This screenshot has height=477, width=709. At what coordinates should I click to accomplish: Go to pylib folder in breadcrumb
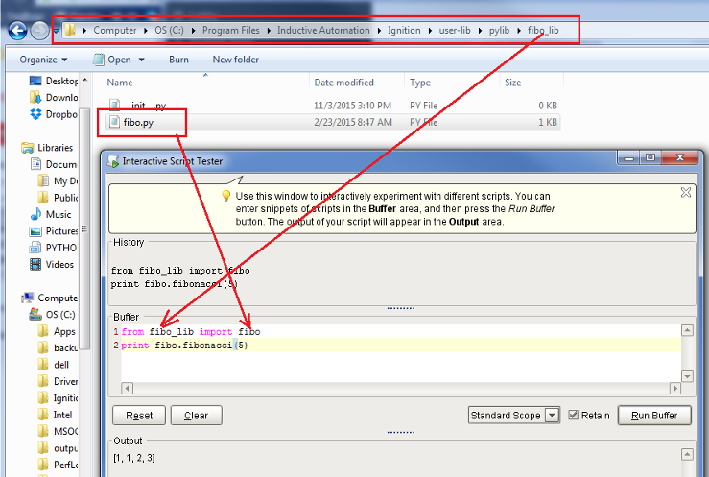point(499,31)
